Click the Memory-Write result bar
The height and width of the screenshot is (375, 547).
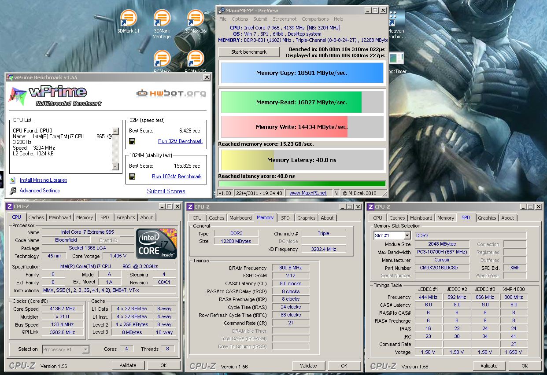[302, 127]
